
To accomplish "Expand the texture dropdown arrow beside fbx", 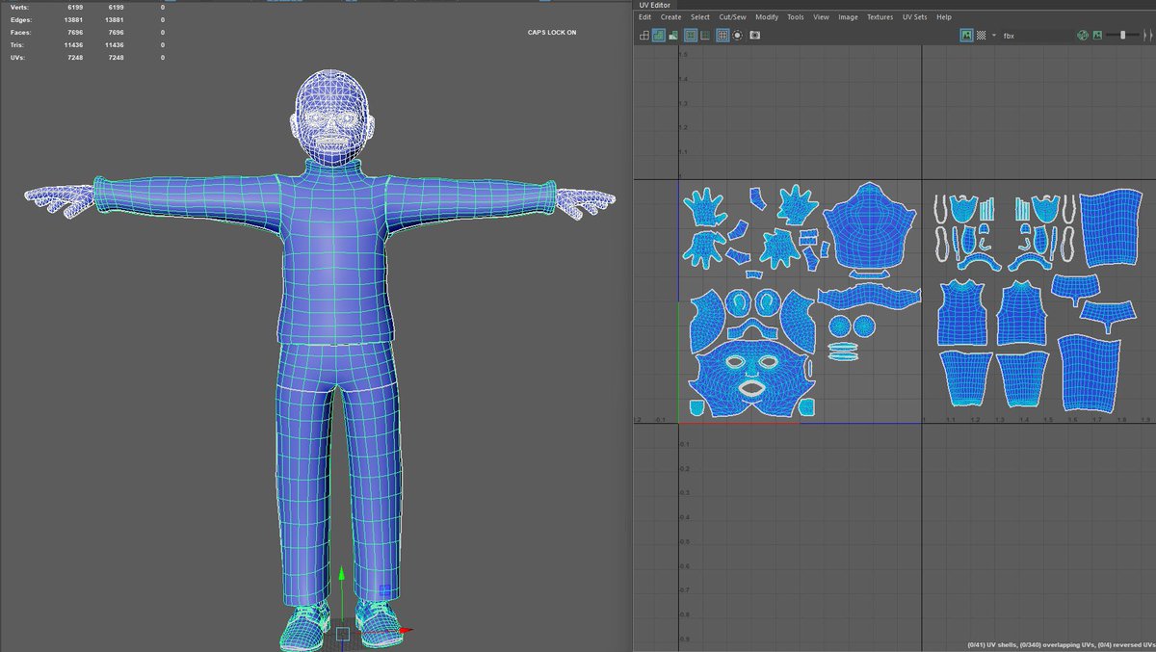I will click(993, 35).
